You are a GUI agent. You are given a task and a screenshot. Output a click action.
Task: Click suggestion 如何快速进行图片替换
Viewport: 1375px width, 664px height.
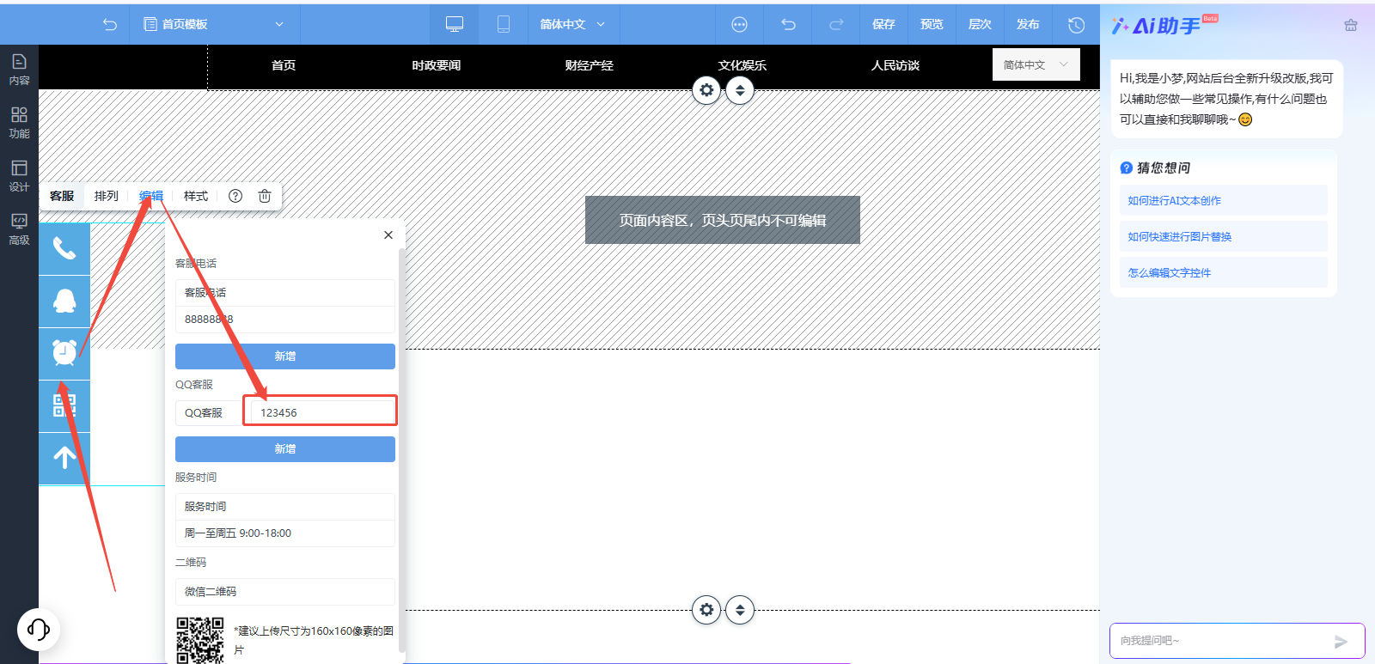pos(1223,236)
